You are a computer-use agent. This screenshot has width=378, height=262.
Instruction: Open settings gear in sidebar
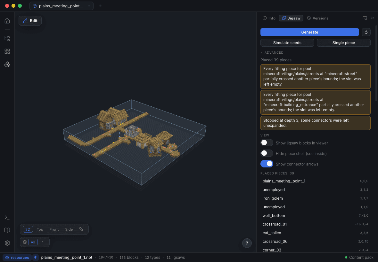tap(7, 243)
